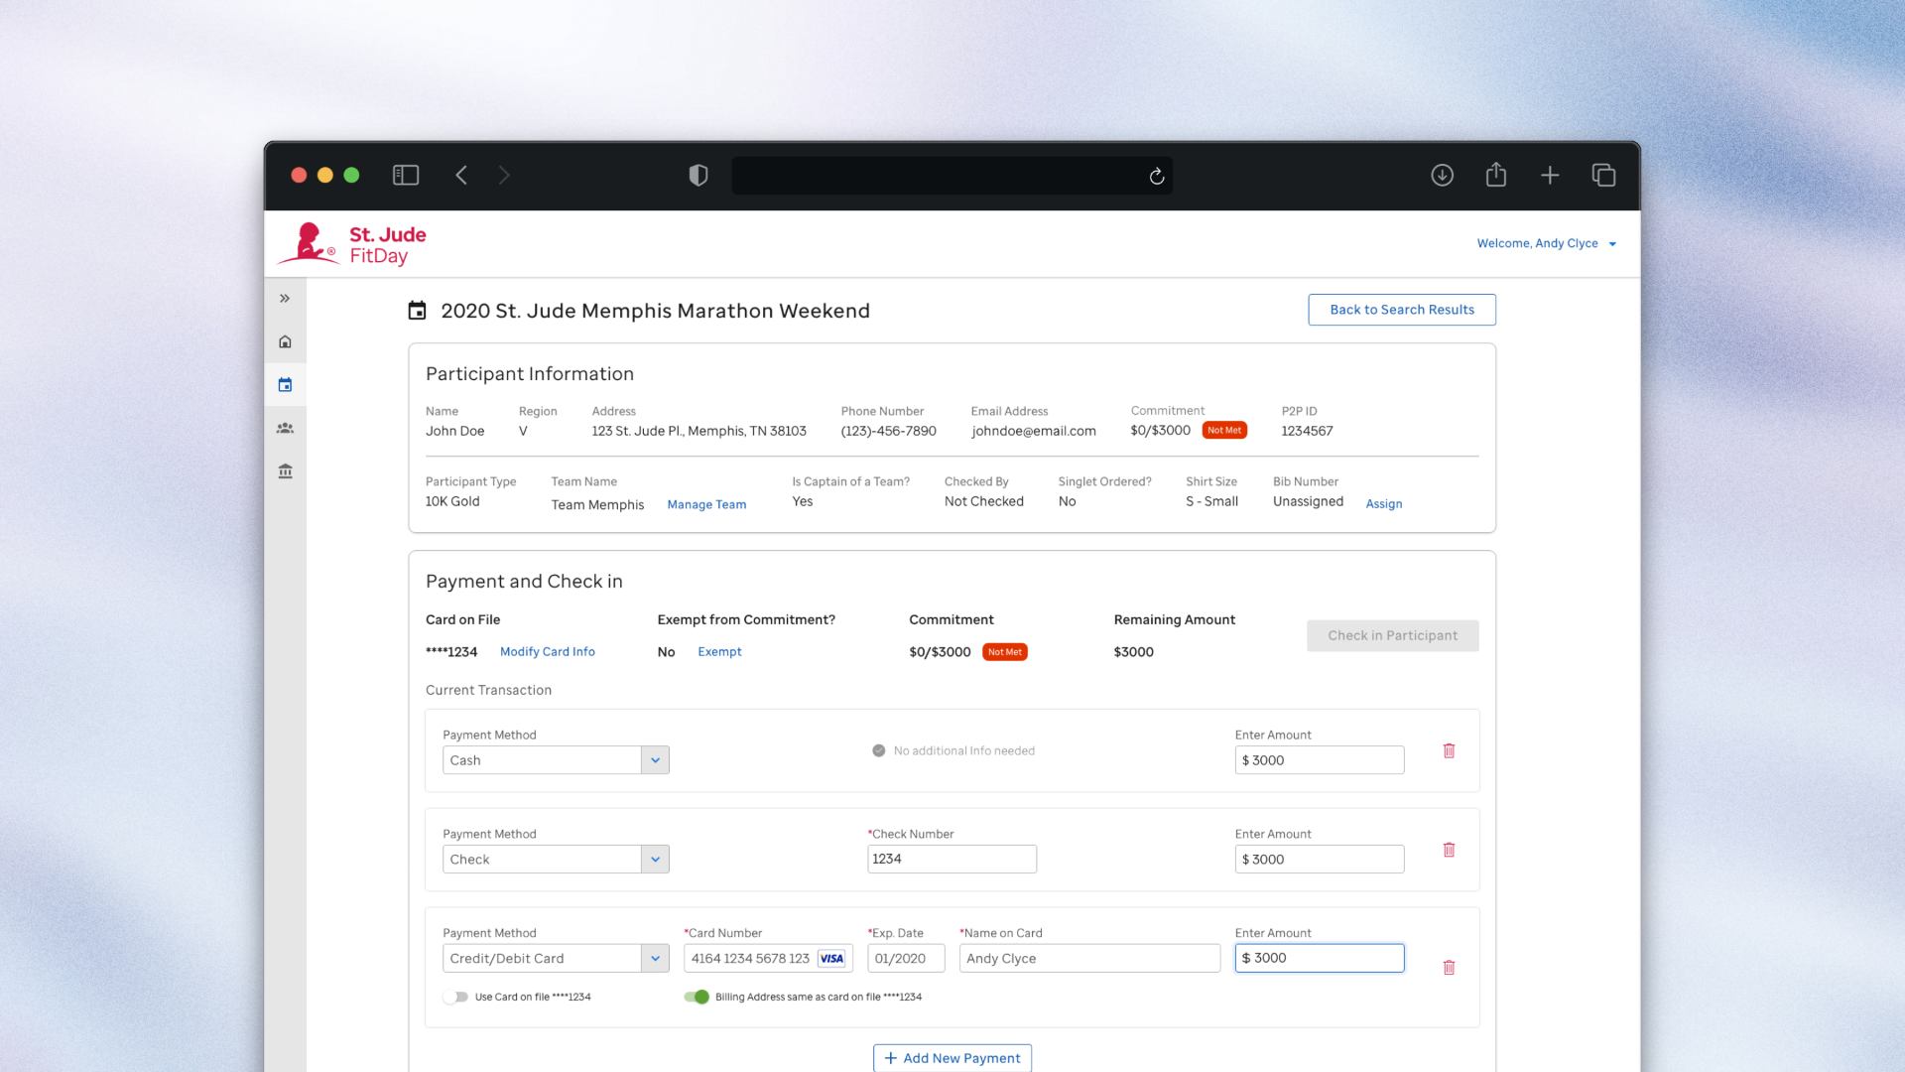Turn off Billing Address same as card toggle
Screen dimensions: 1905x1072
(x=697, y=997)
